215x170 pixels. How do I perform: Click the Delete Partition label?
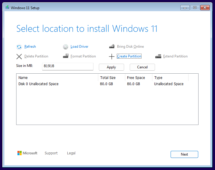(36, 56)
